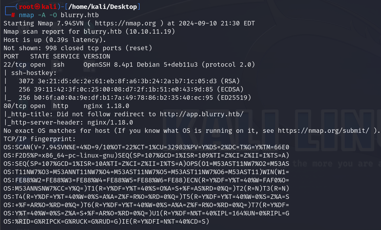Screen dimensions: 381x230
Task: Click the Host is up latency line
Action: coord(55,40)
